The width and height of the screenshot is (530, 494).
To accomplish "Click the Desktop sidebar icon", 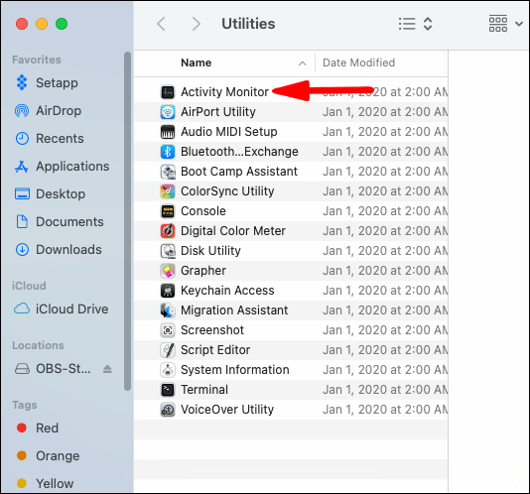I will (22, 194).
